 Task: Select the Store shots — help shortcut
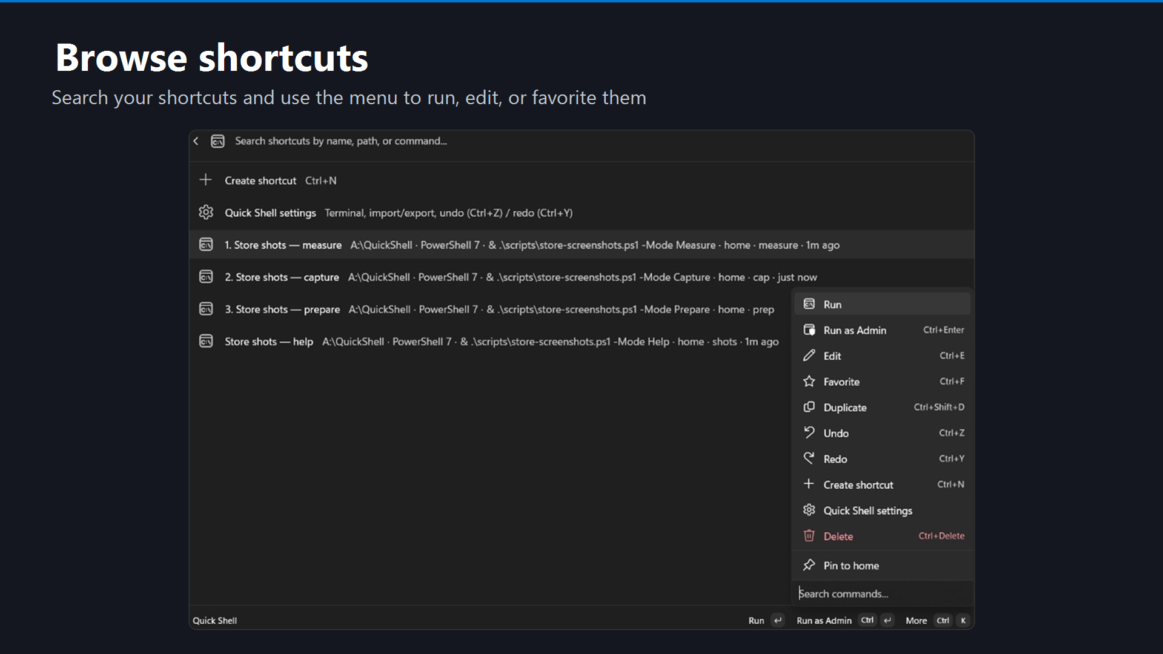(491, 341)
